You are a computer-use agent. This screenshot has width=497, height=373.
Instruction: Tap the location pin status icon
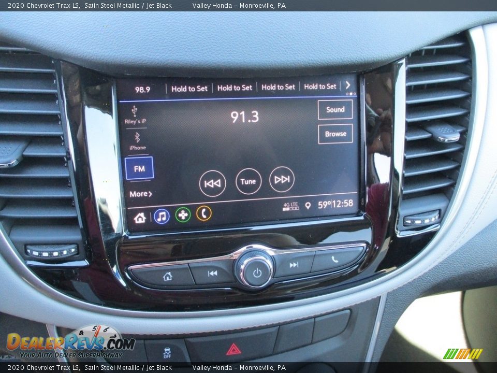(308, 206)
